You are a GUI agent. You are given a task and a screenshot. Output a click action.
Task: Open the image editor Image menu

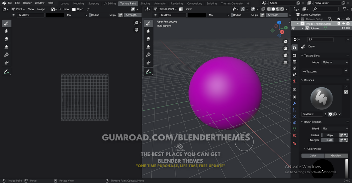[41, 9]
